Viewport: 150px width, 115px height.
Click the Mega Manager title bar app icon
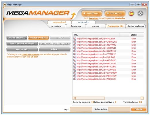[5, 5]
